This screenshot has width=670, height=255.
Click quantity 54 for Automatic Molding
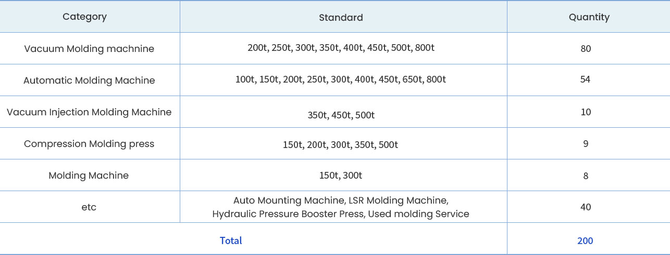tap(586, 79)
